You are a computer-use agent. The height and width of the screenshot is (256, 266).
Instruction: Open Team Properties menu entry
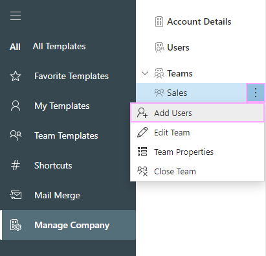pyautogui.click(x=197, y=152)
